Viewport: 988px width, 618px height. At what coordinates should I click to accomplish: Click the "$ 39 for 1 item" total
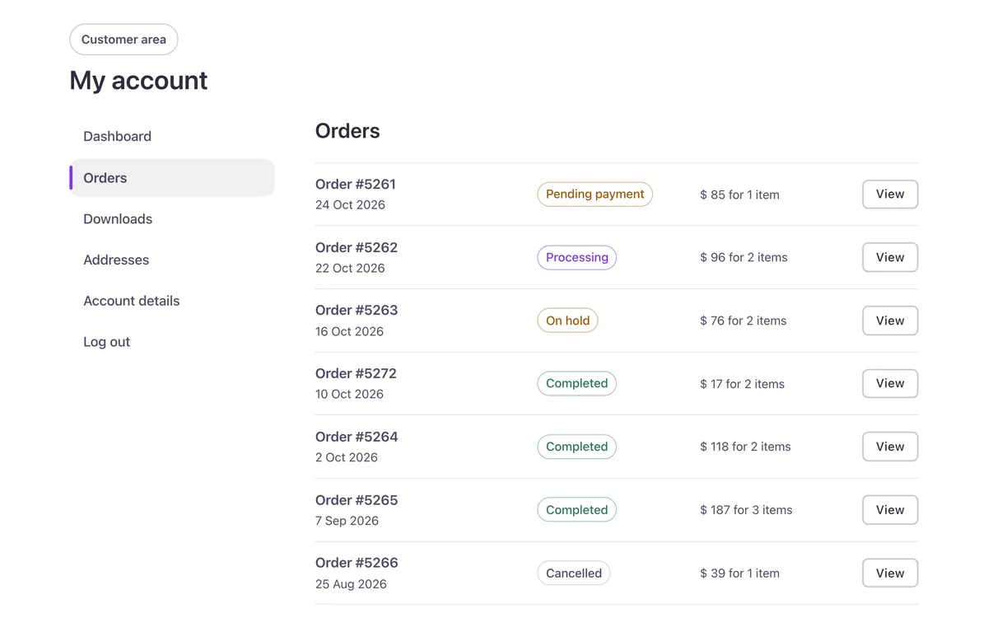[x=740, y=574]
